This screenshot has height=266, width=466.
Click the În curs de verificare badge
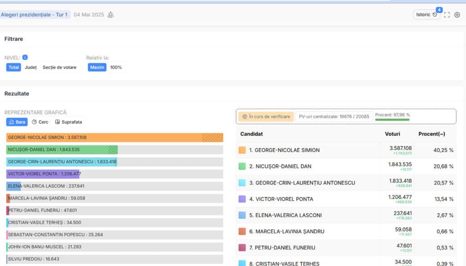[266, 117]
